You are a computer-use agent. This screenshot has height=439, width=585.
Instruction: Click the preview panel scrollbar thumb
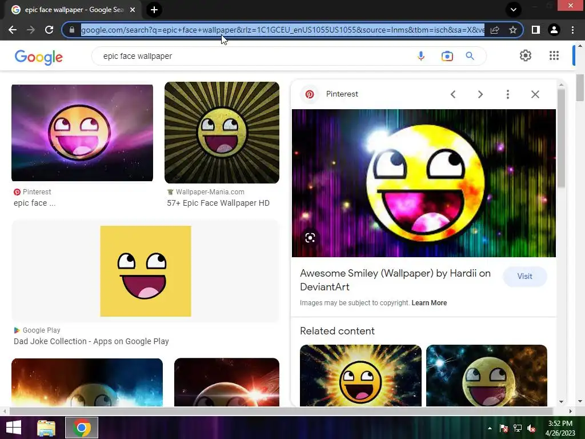pyautogui.click(x=561, y=138)
